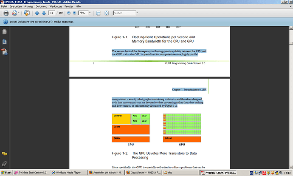Click the Chapter 1. Introduction to CUDA header
293x176 pixels.
(x=189, y=90)
